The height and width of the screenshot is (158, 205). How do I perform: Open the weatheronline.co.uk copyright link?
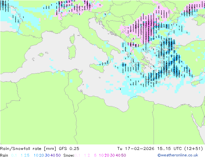[178, 155]
